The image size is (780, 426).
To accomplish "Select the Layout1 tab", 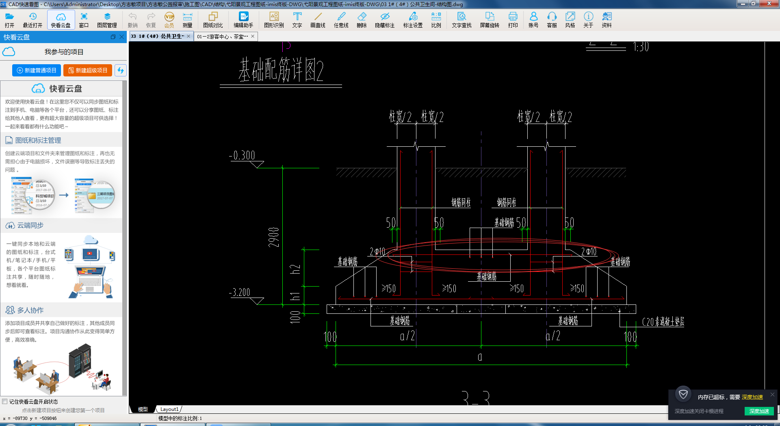I will coord(169,409).
